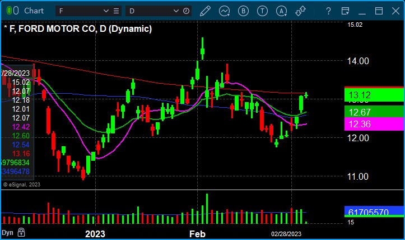Open the window menu dropdown icon
The image size is (405, 240).
pos(345,11)
